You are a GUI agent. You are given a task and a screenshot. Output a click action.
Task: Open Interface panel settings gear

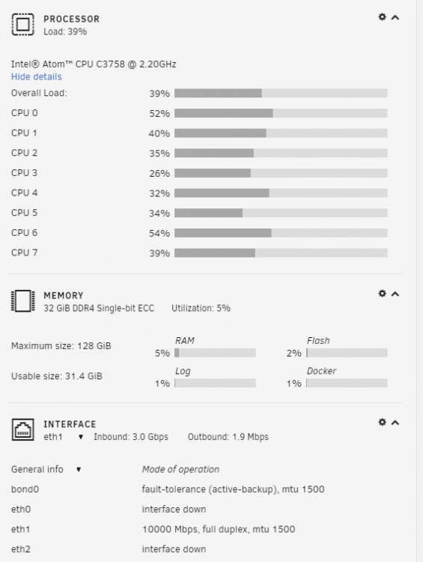pos(382,422)
